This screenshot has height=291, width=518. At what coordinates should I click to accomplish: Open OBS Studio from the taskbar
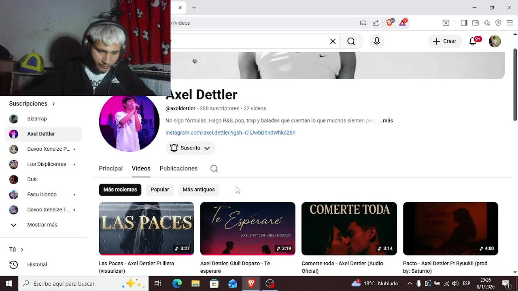coord(270,284)
